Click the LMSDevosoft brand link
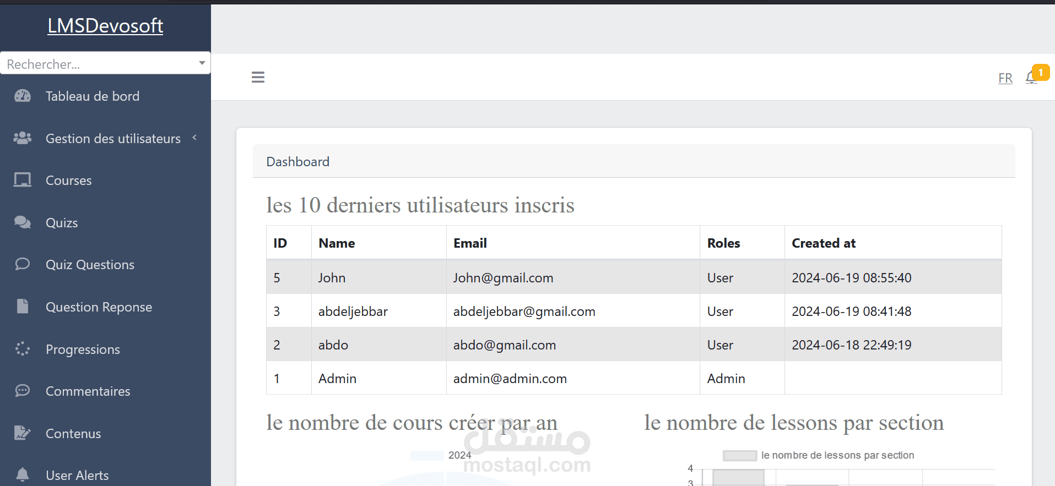The width and height of the screenshot is (1055, 486). pyautogui.click(x=105, y=25)
